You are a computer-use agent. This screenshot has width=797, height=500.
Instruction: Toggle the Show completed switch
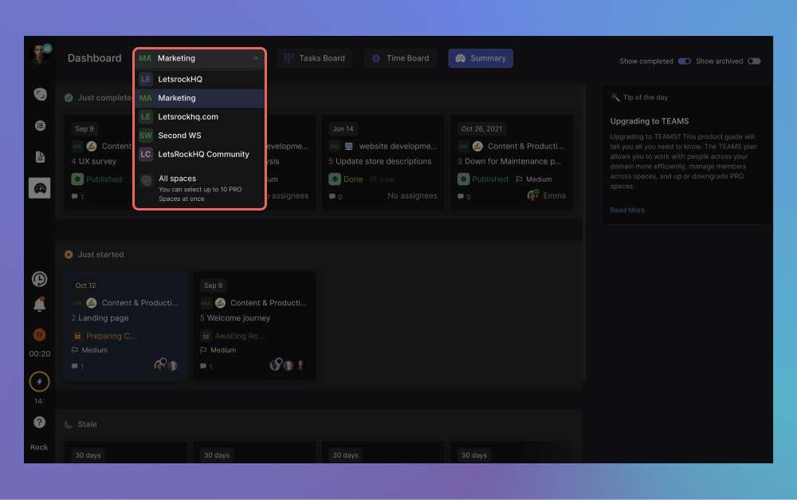click(x=684, y=61)
